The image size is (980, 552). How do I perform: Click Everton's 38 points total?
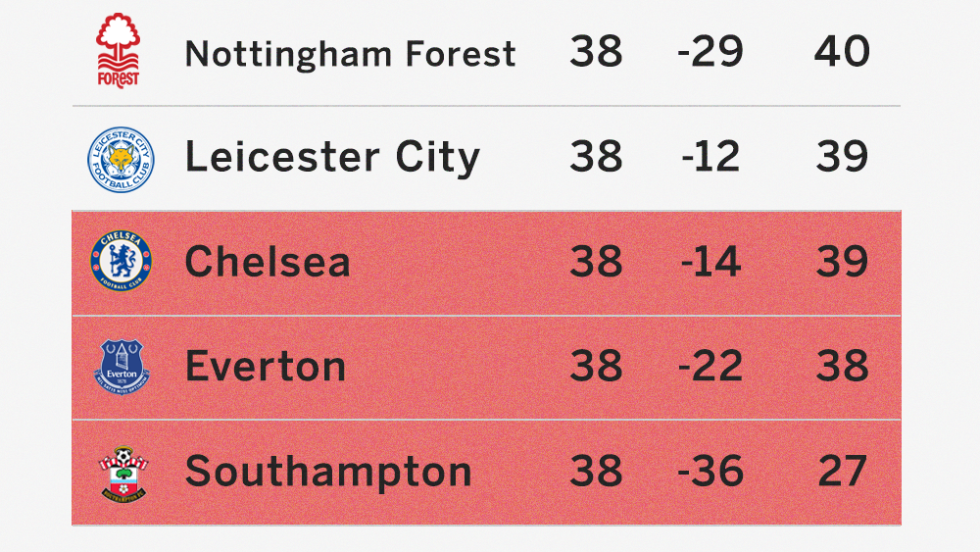point(842,366)
